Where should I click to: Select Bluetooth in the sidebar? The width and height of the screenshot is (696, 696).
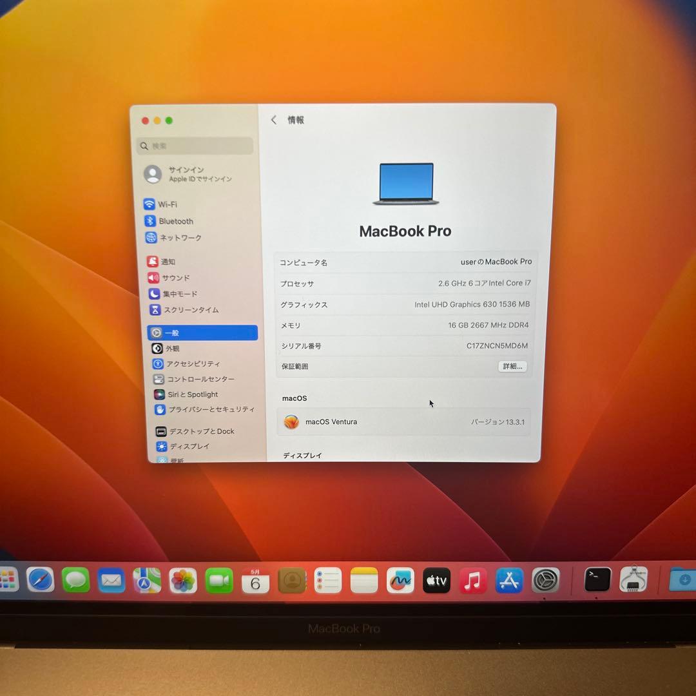pos(176,221)
